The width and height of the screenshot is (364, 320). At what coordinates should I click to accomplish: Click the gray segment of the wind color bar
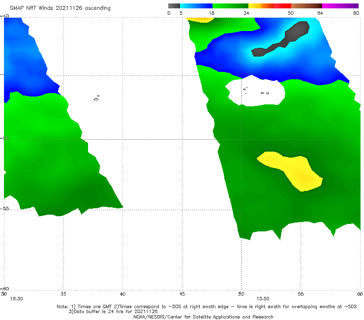coord(174,6)
